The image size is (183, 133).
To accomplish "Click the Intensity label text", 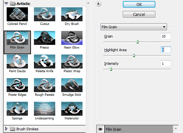I will tap(111, 64).
